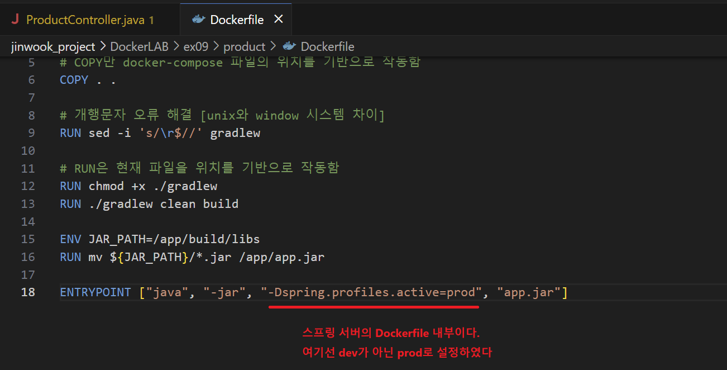Close the Dockerfile tab
Image resolution: width=727 pixels, height=370 pixels.
279,20
